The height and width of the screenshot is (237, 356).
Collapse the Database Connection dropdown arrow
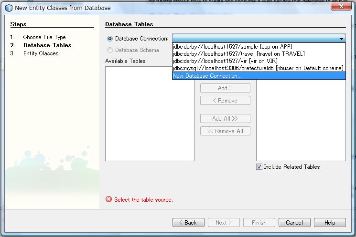click(x=341, y=39)
